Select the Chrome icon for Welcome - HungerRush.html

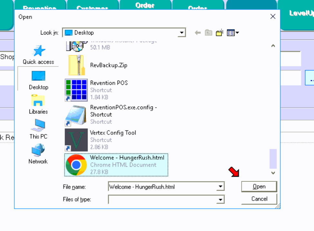[x=76, y=165]
